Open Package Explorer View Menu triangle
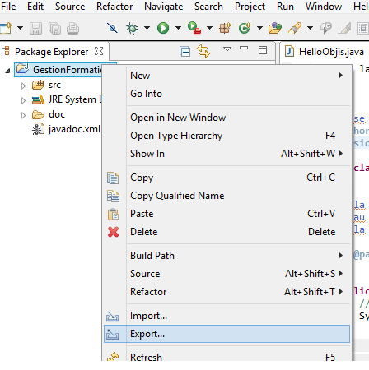The width and height of the screenshot is (369, 370). click(227, 49)
